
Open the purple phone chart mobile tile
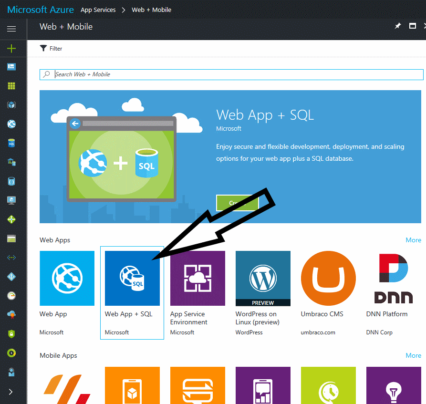[x=263, y=385]
